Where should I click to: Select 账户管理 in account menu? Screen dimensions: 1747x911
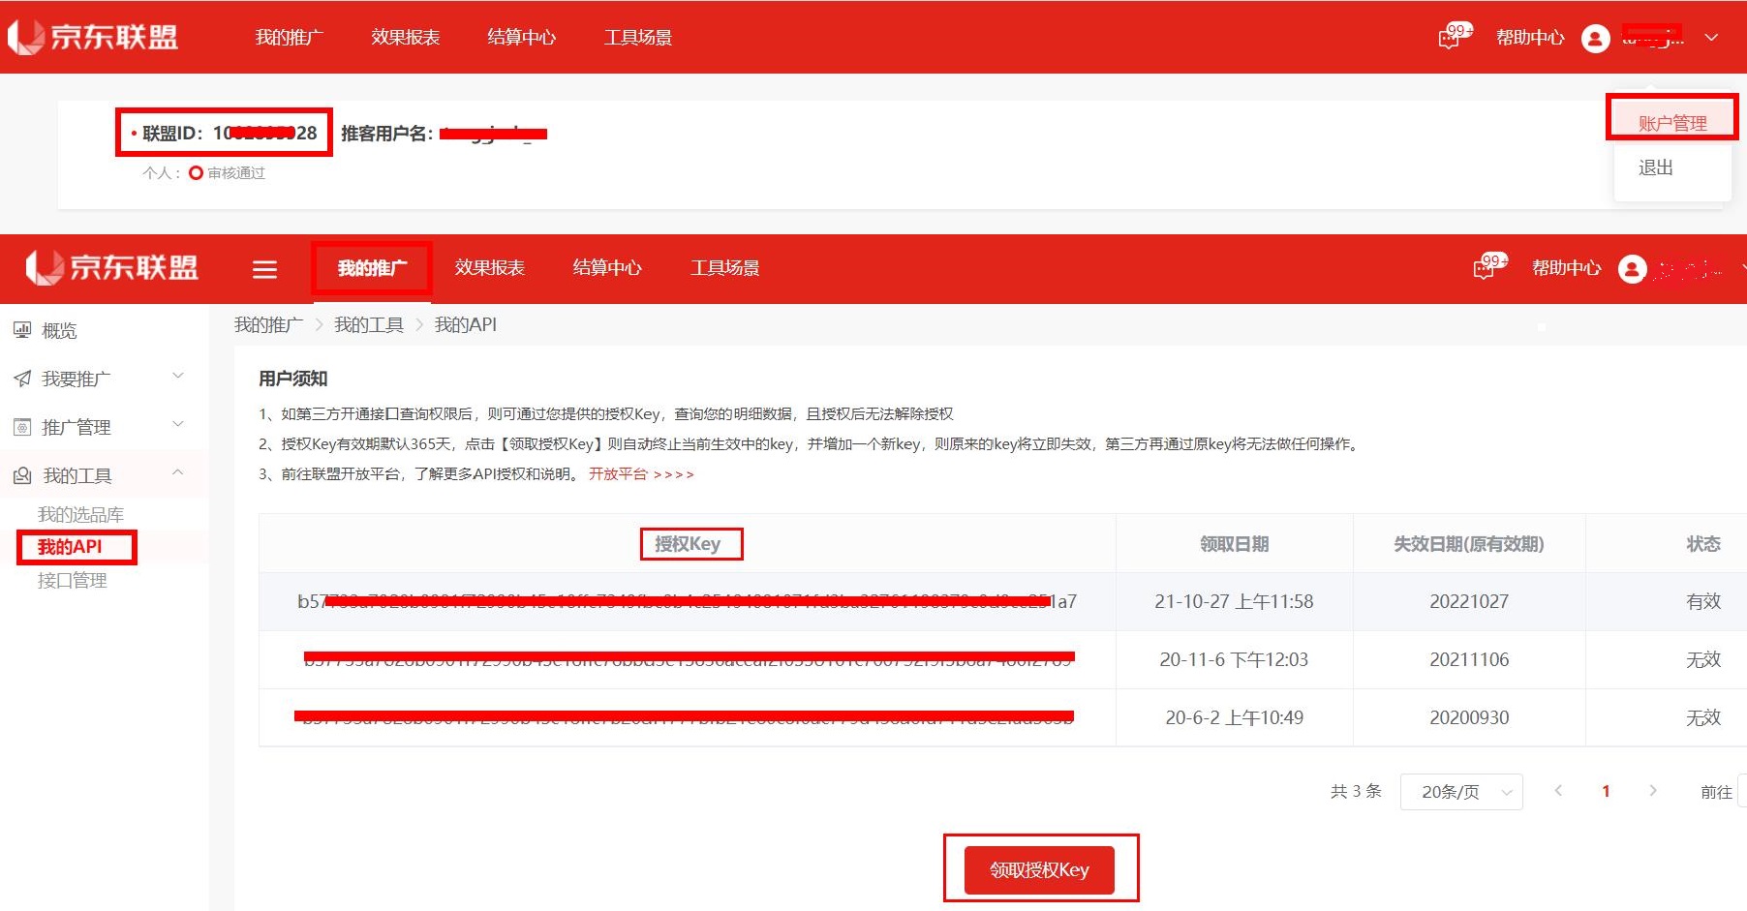click(1672, 123)
